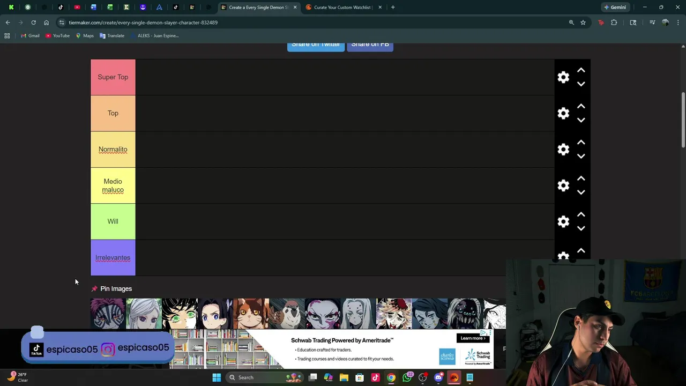Move Will tier up with arrow
Viewport: 686px width, 386px height.
(x=581, y=214)
